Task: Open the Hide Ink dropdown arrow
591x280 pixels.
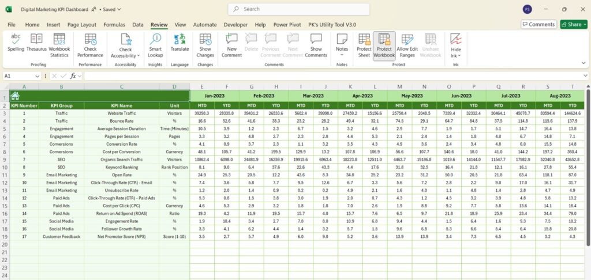Action: pyautogui.click(x=459, y=56)
